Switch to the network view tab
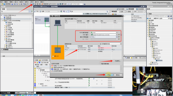173x96 pixels. click(131, 9)
